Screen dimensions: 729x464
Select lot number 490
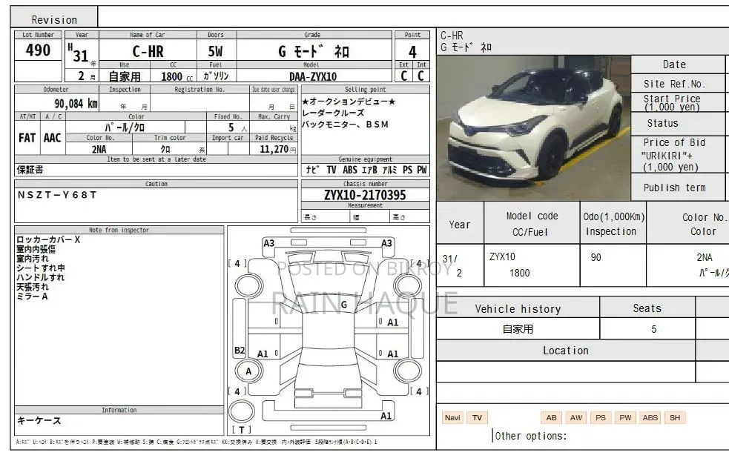38,50
